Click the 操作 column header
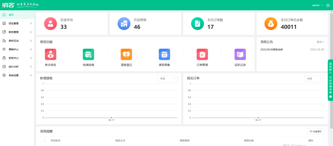 [x=311, y=140]
